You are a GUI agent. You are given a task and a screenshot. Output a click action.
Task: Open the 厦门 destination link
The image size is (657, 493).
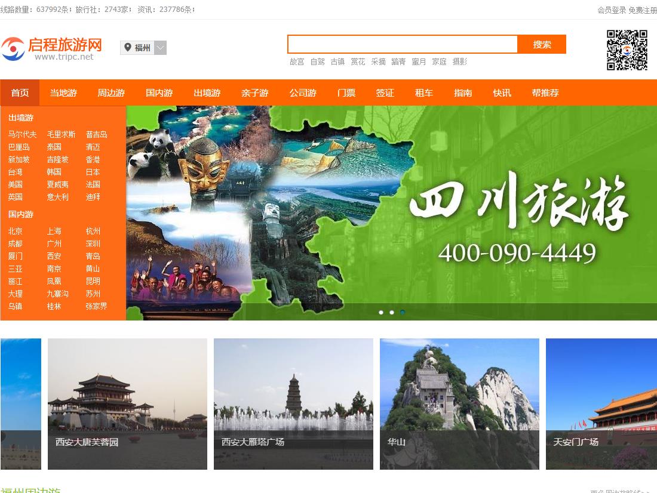click(x=15, y=256)
